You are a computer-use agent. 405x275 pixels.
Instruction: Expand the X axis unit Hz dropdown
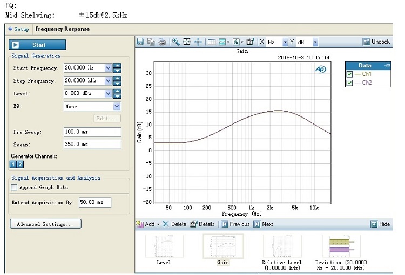pyautogui.click(x=285, y=42)
